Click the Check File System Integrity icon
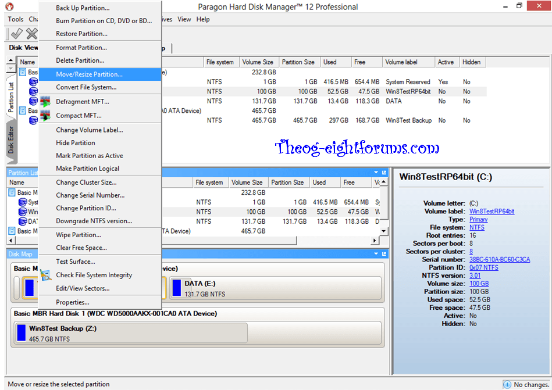552x390 pixels. pos(45,275)
